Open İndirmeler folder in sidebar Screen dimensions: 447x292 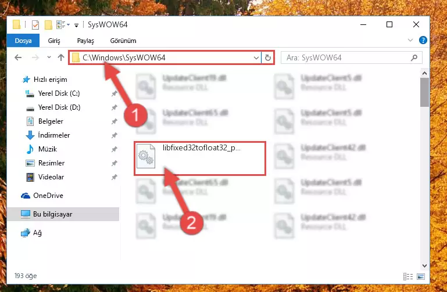54,135
